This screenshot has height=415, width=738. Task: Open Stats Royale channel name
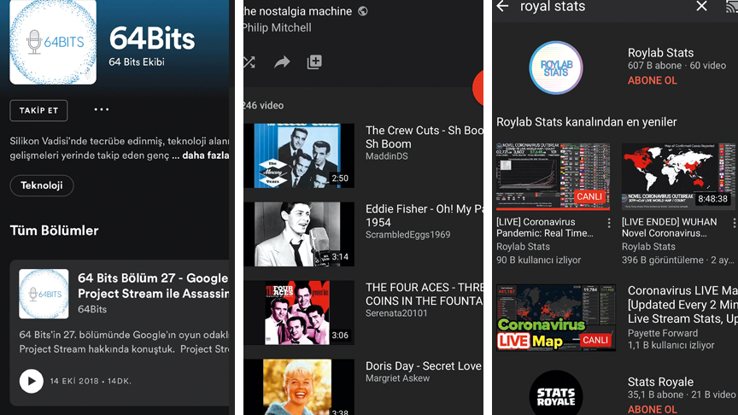(660, 382)
